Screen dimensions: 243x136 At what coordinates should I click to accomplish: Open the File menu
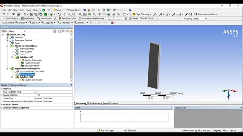pos(4,10)
